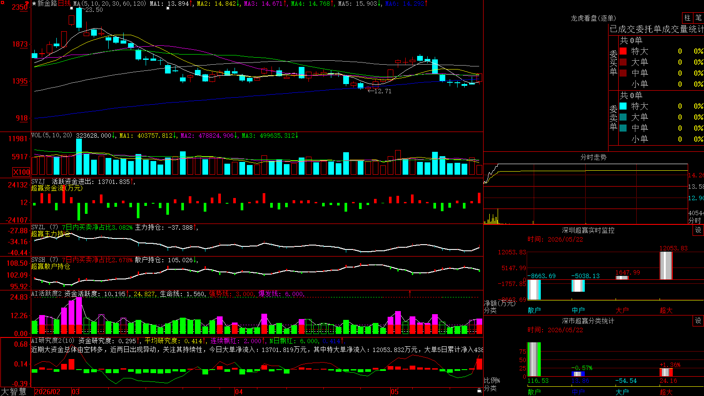Click the lock icon at the timeline's right end
704x396 pixels.
[x=479, y=391]
